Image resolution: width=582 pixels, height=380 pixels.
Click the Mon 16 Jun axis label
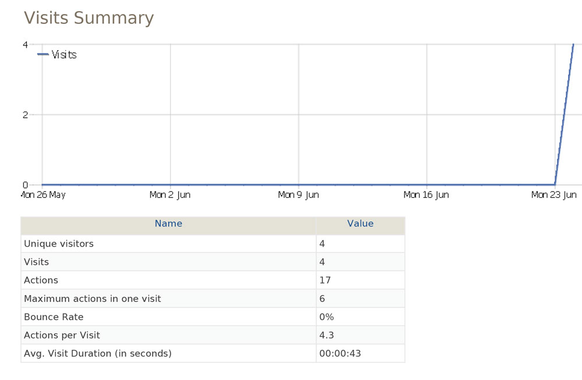426,195
